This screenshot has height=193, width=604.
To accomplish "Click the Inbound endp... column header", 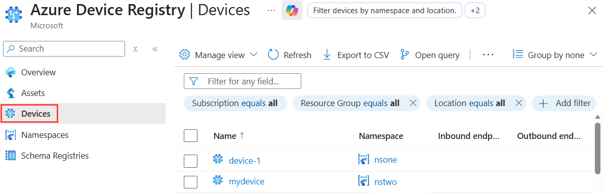I will [468, 136].
